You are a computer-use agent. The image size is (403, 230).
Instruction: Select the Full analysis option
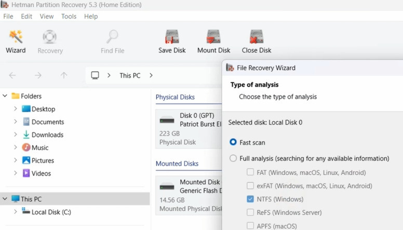tap(233, 158)
